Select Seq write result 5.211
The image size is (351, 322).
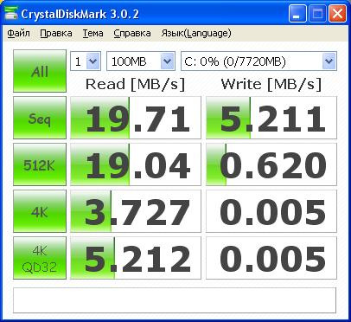tap(271, 118)
